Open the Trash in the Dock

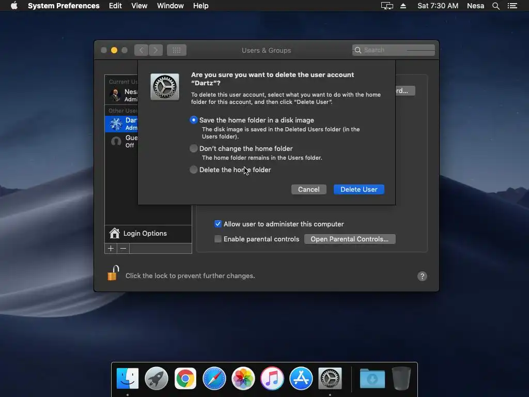coord(401,378)
